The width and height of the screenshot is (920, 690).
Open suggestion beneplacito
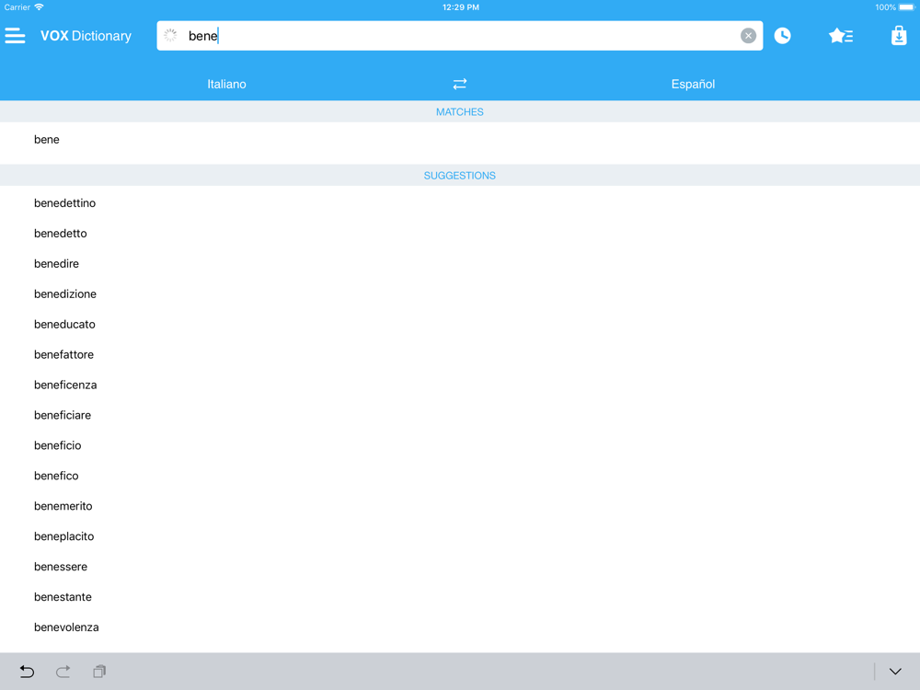(x=460, y=536)
